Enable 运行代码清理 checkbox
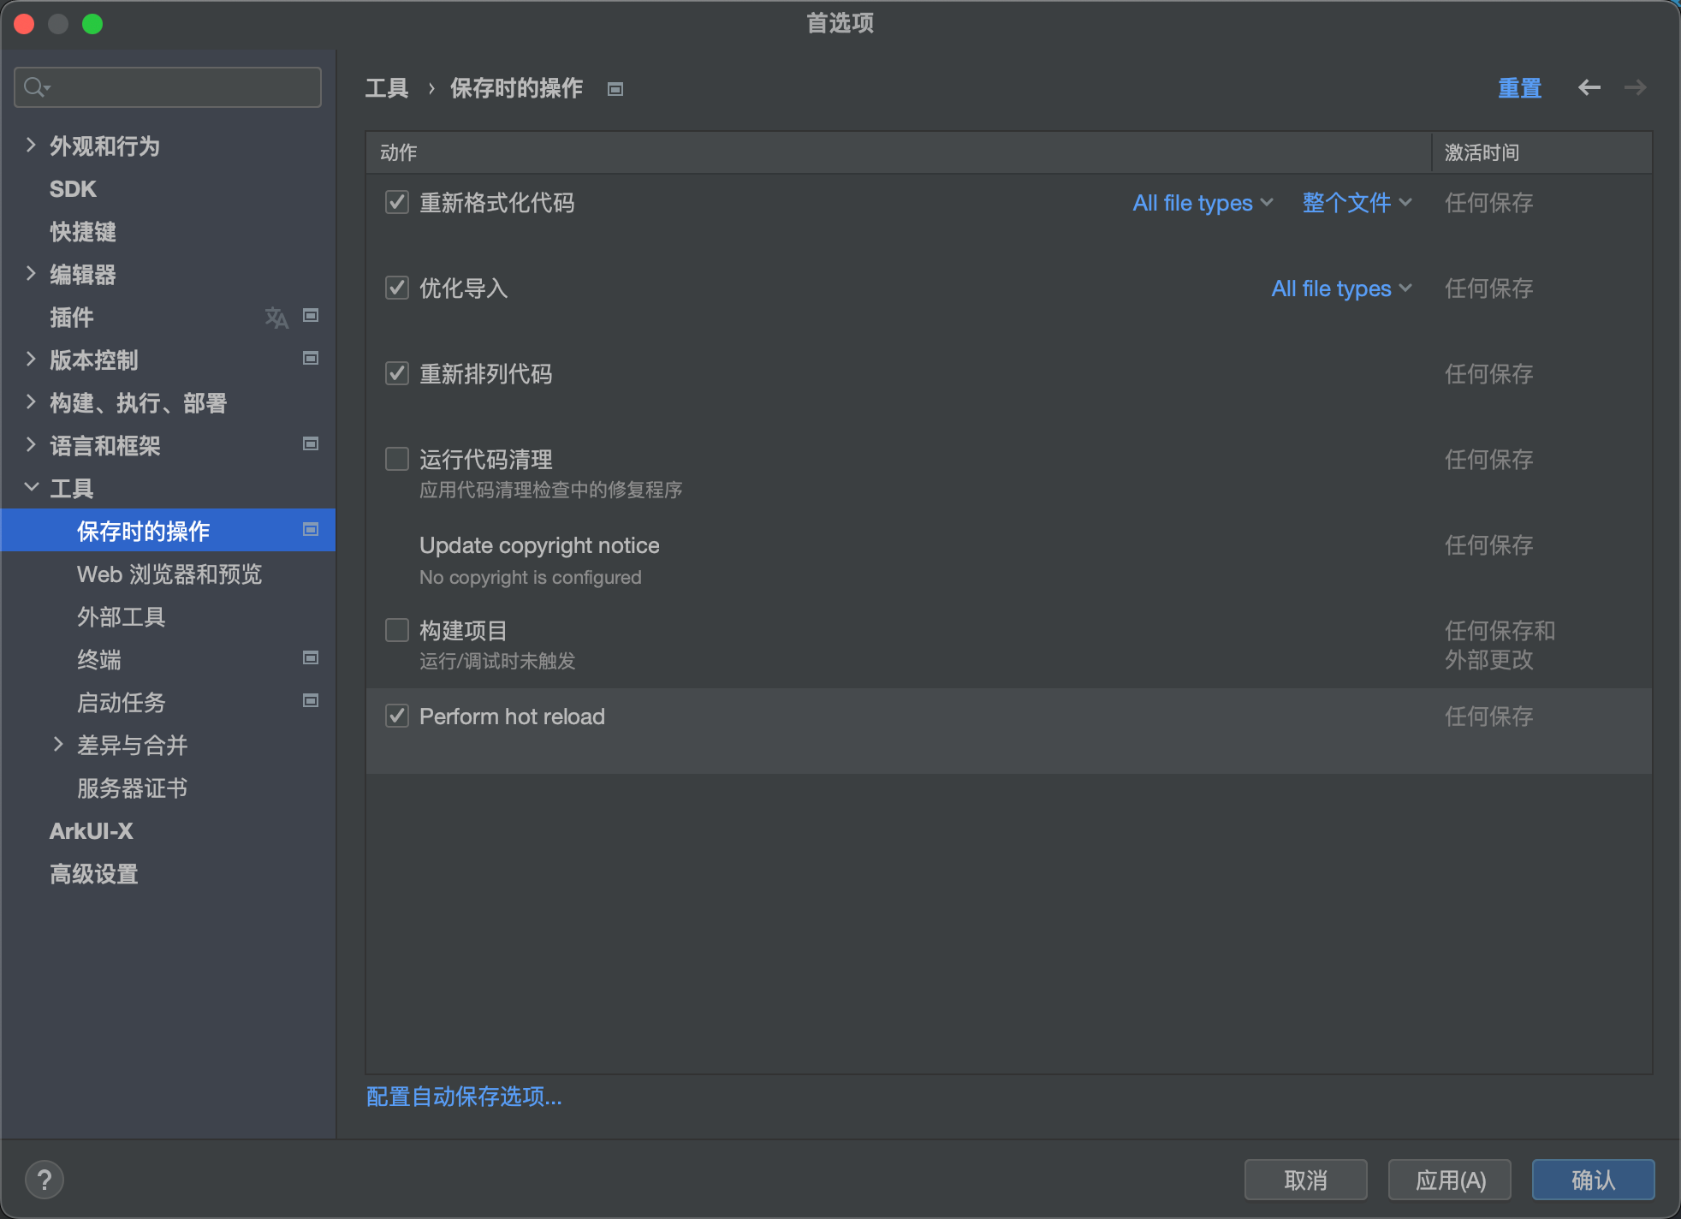This screenshot has width=1681, height=1219. [x=397, y=459]
